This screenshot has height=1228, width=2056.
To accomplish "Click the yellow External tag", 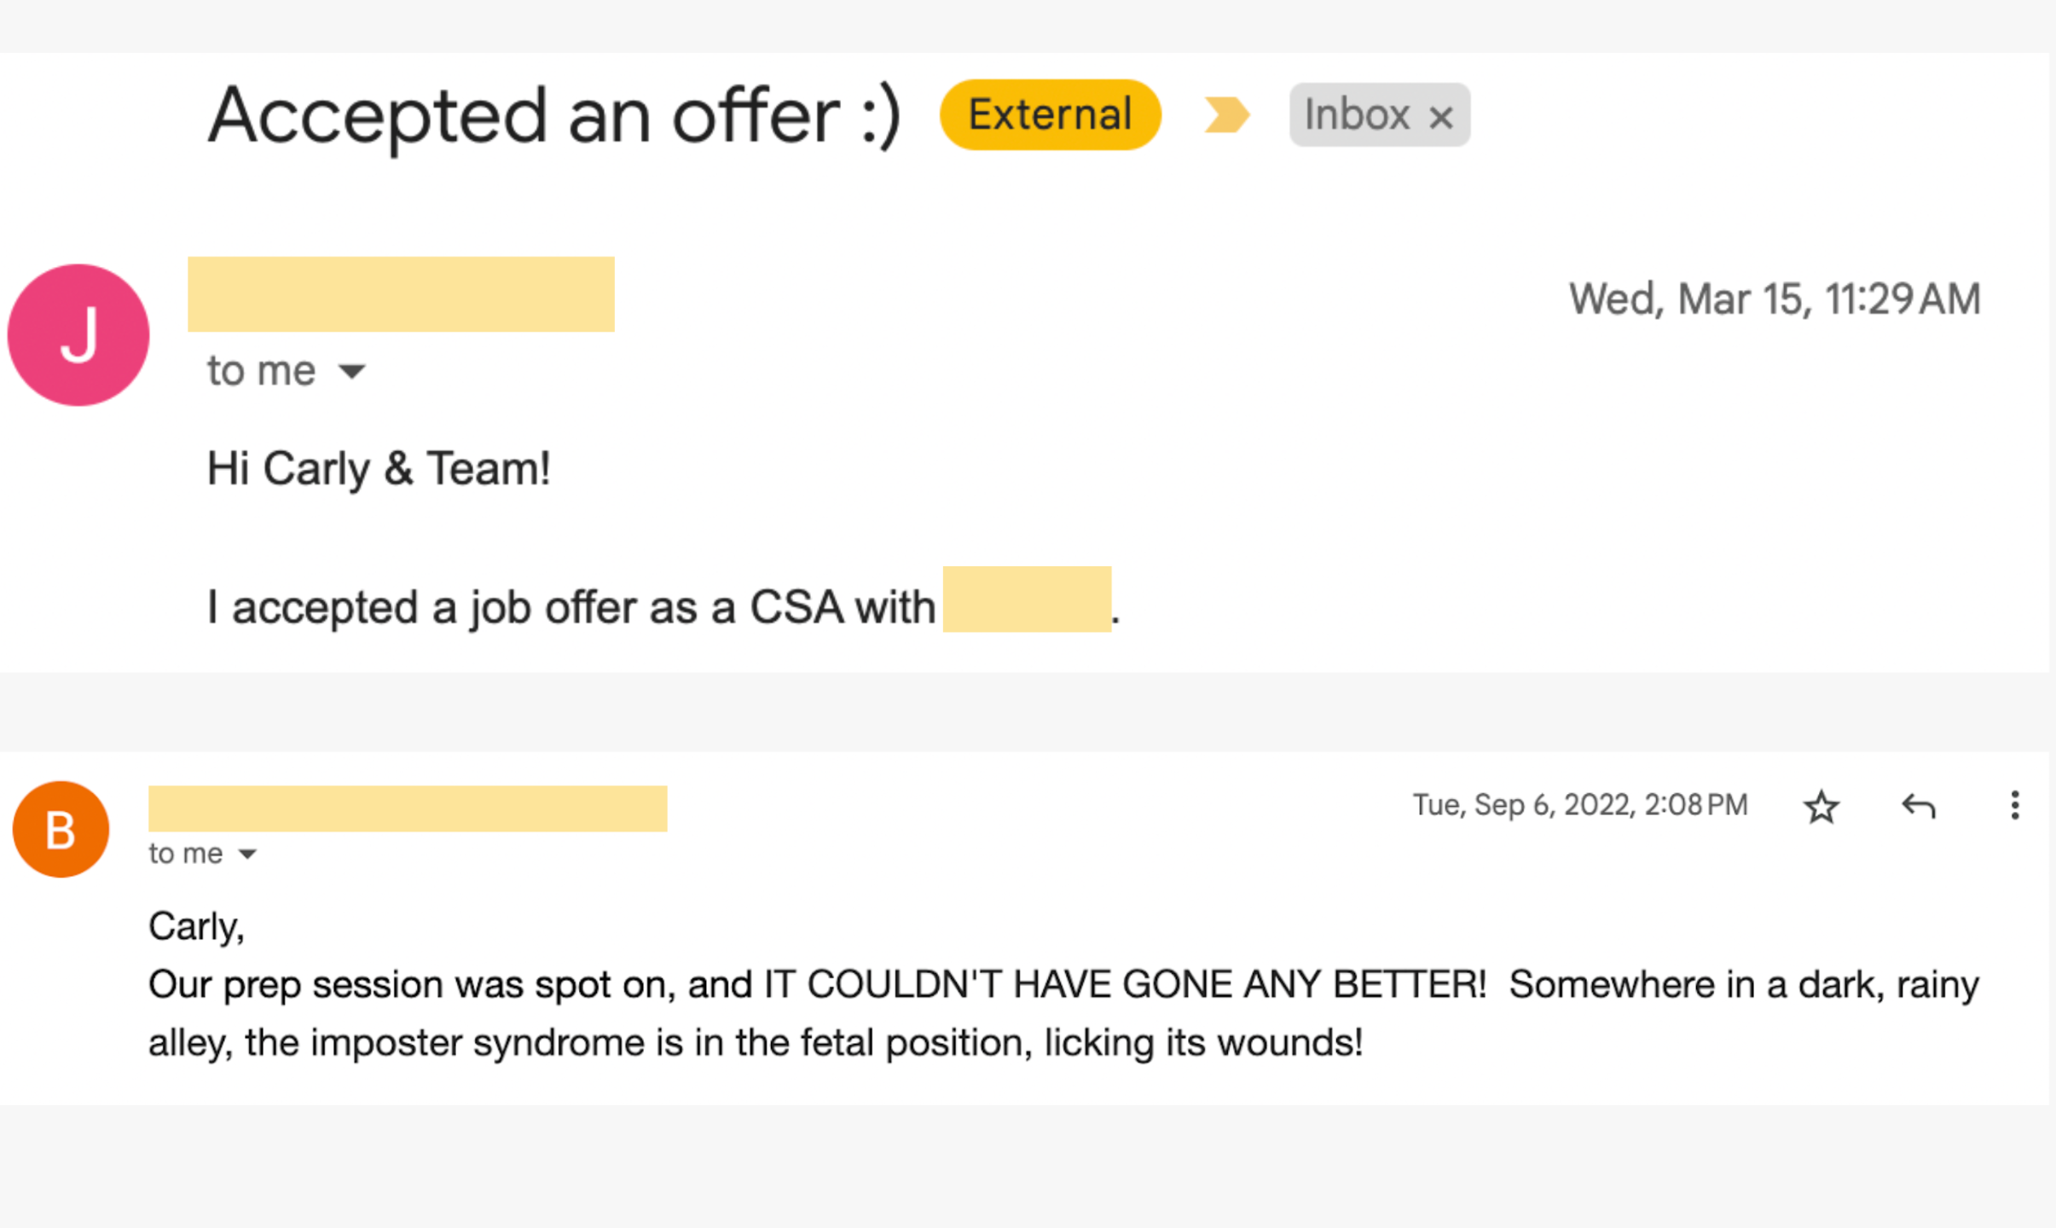I will tap(1050, 115).
